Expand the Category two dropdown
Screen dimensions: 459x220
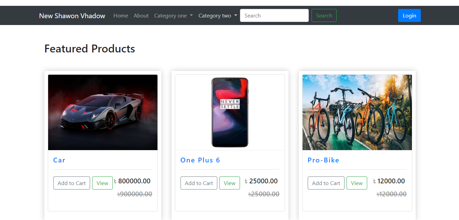[218, 16]
